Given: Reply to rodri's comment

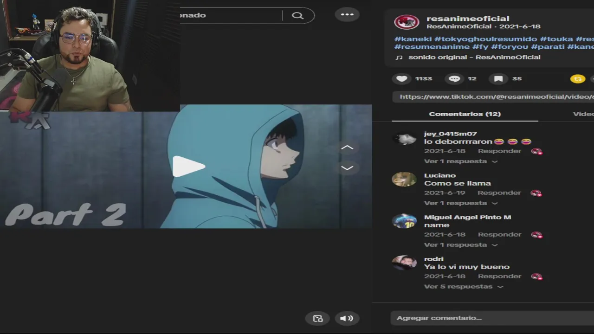Looking at the screenshot, I should coord(499,276).
